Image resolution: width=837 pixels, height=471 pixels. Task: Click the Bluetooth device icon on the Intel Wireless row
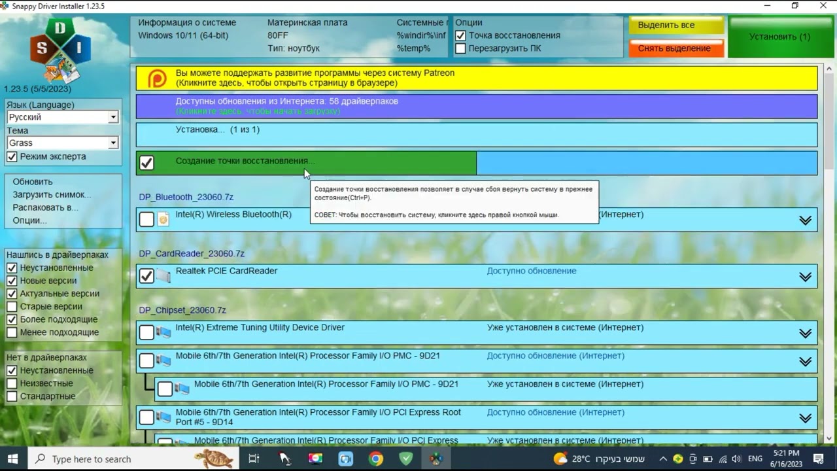coord(163,219)
